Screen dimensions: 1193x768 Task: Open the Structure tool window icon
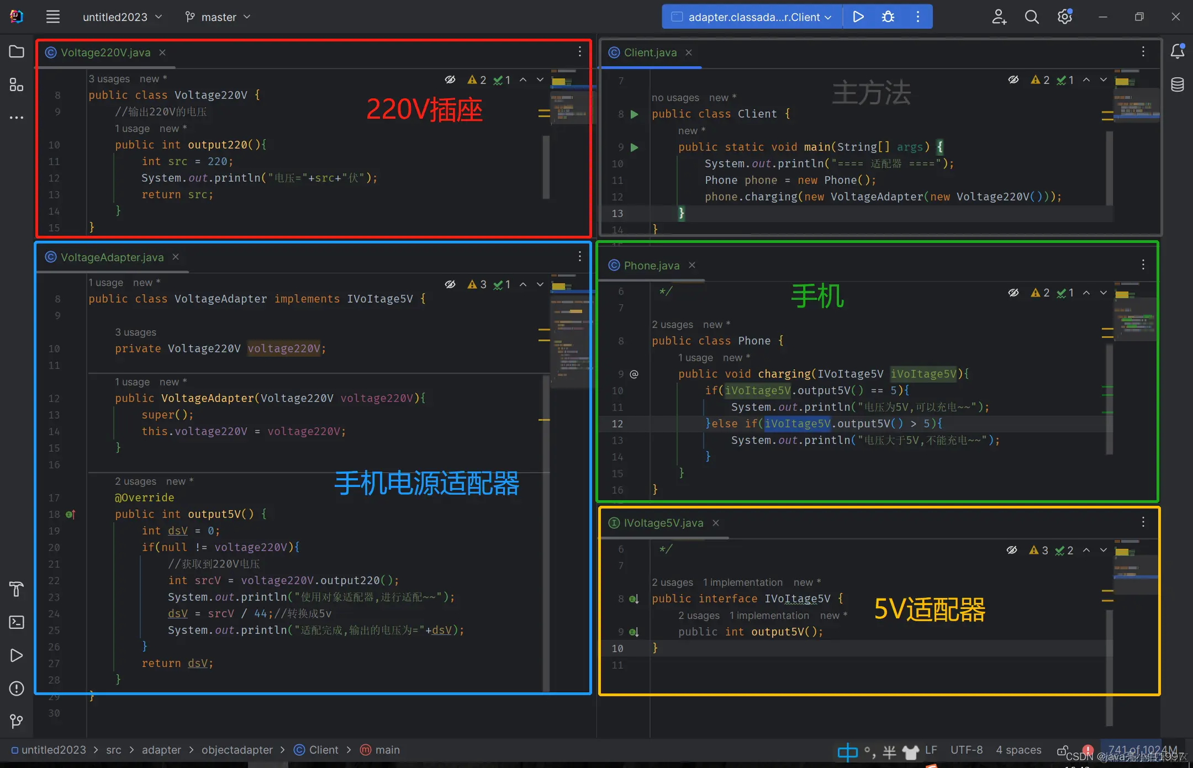(17, 84)
